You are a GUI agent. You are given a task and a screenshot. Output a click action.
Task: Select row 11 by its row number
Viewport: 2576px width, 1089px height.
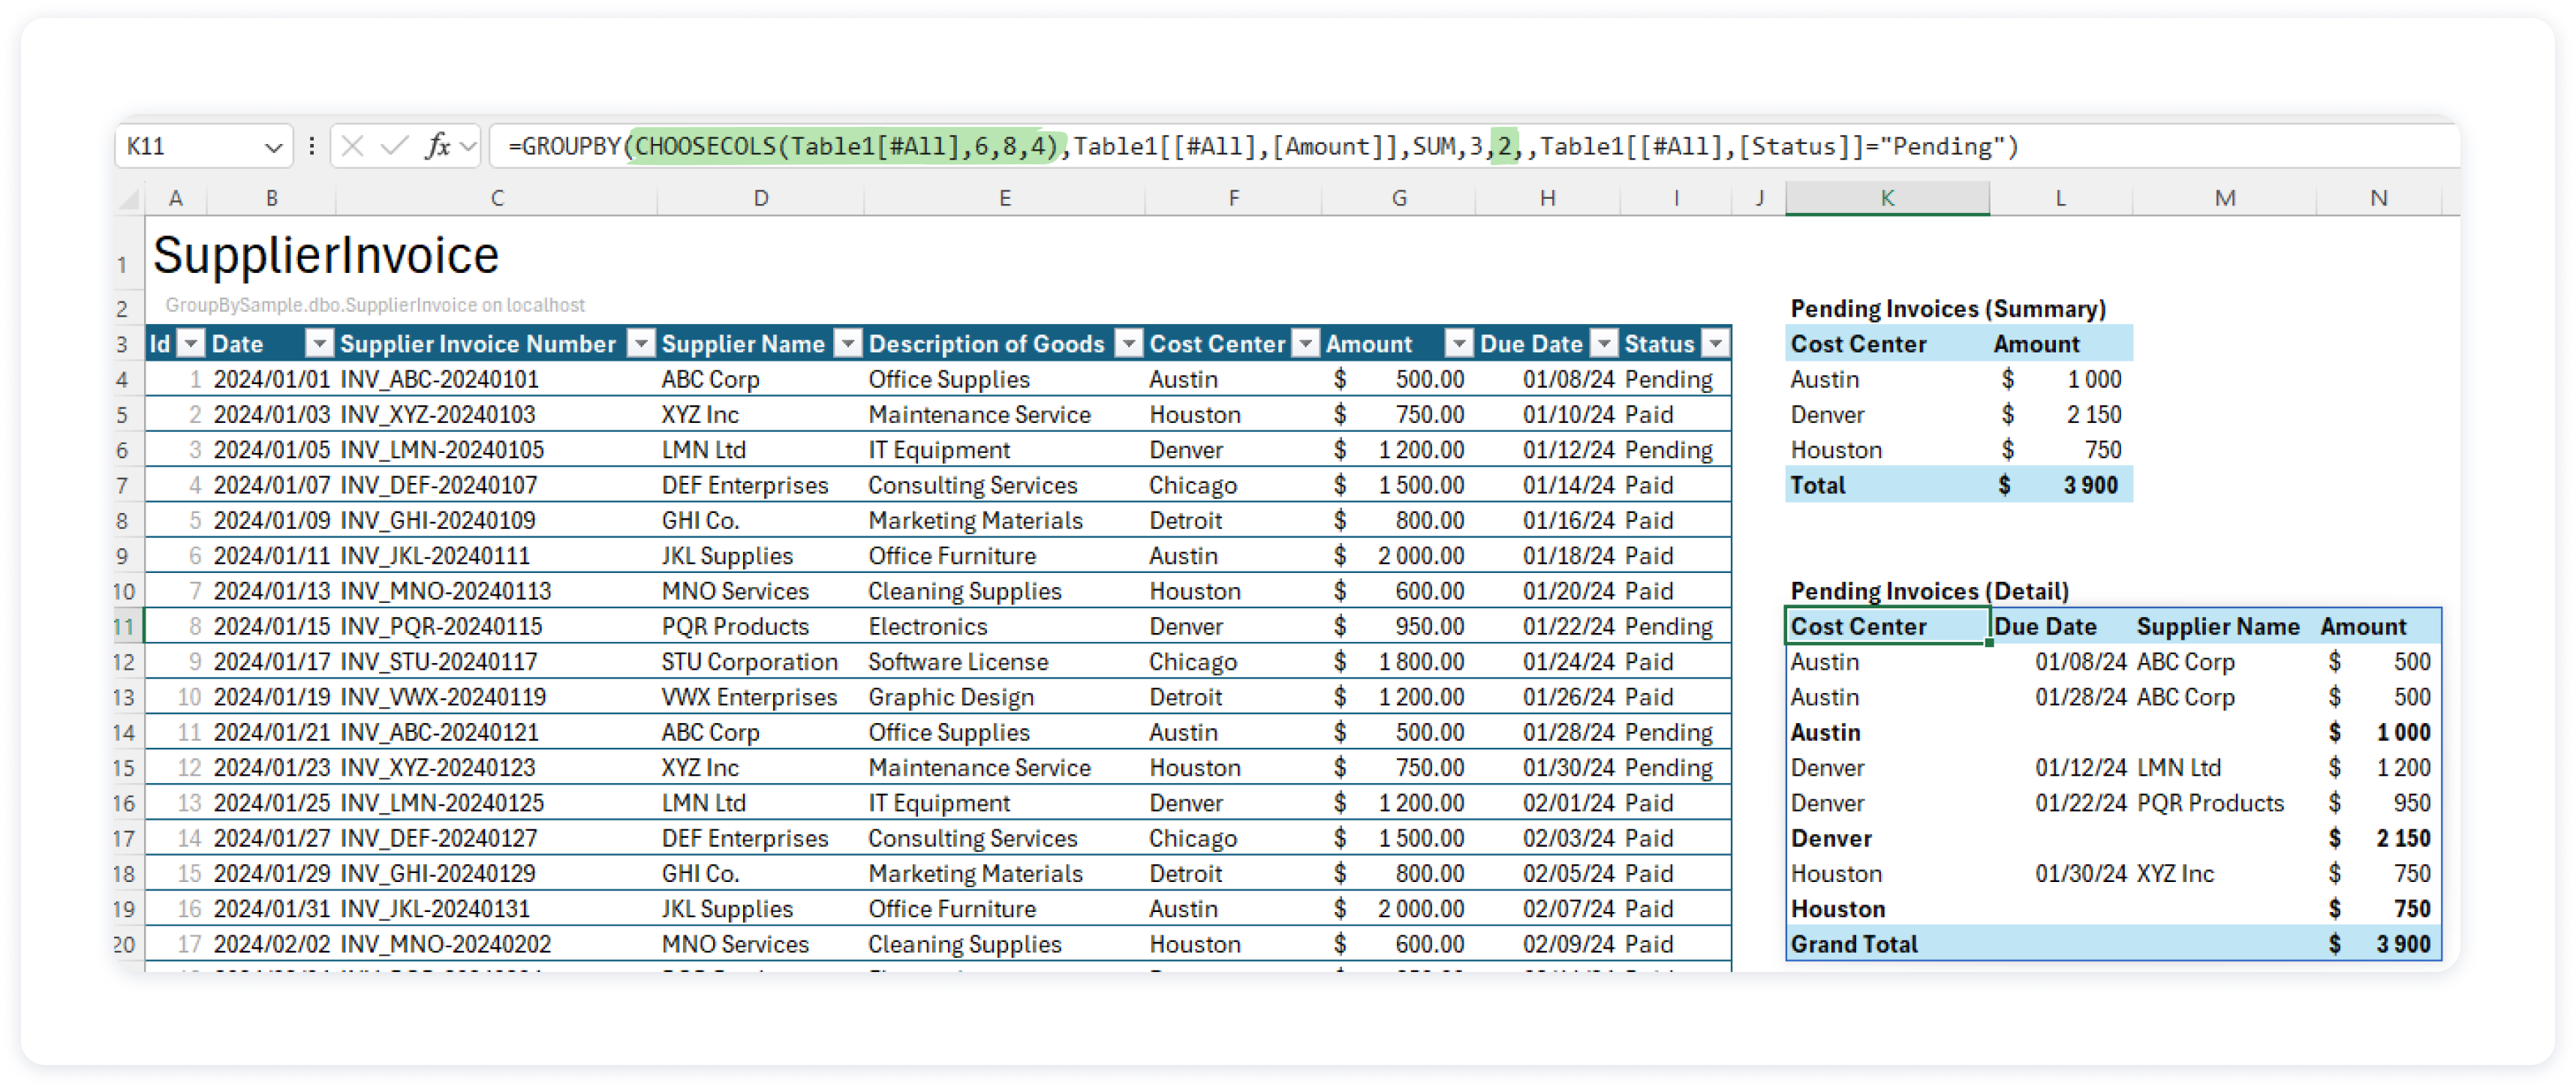pos(122,625)
